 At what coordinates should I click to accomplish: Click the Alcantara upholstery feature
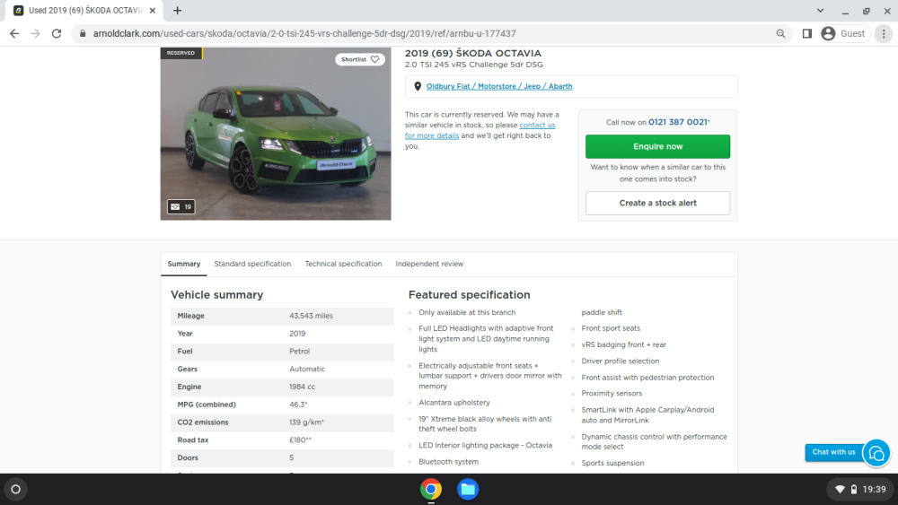[x=454, y=403]
